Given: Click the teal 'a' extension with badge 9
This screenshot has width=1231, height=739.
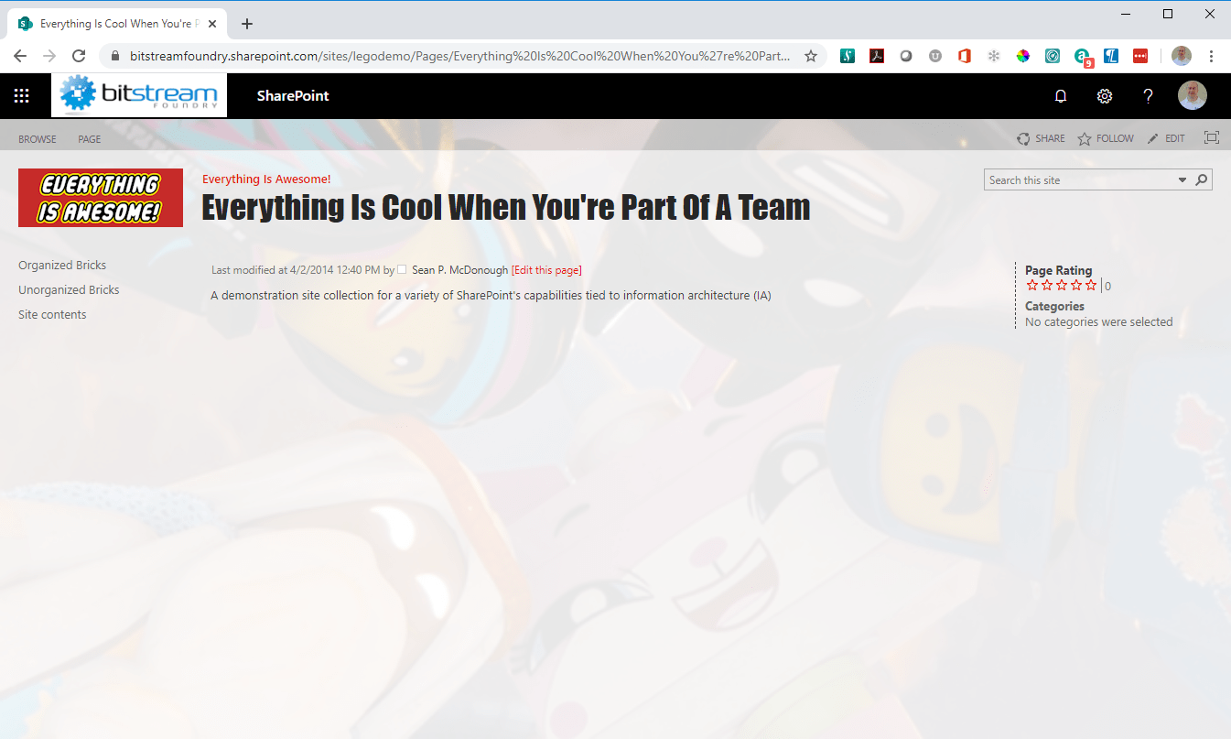Looking at the screenshot, I should (x=1083, y=58).
